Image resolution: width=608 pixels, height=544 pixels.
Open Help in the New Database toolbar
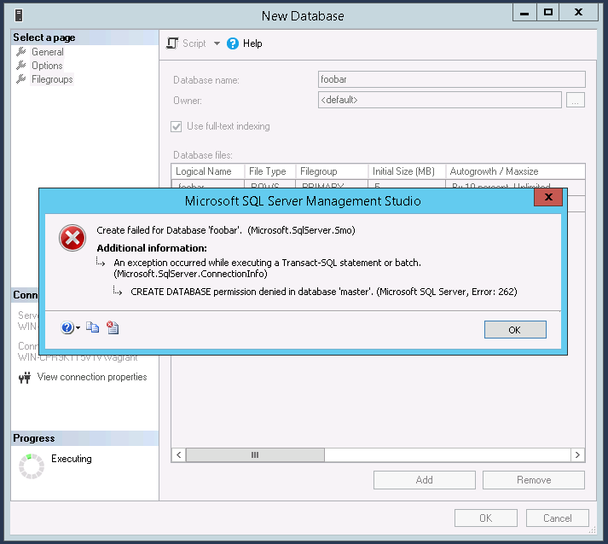pyautogui.click(x=244, y=43)
